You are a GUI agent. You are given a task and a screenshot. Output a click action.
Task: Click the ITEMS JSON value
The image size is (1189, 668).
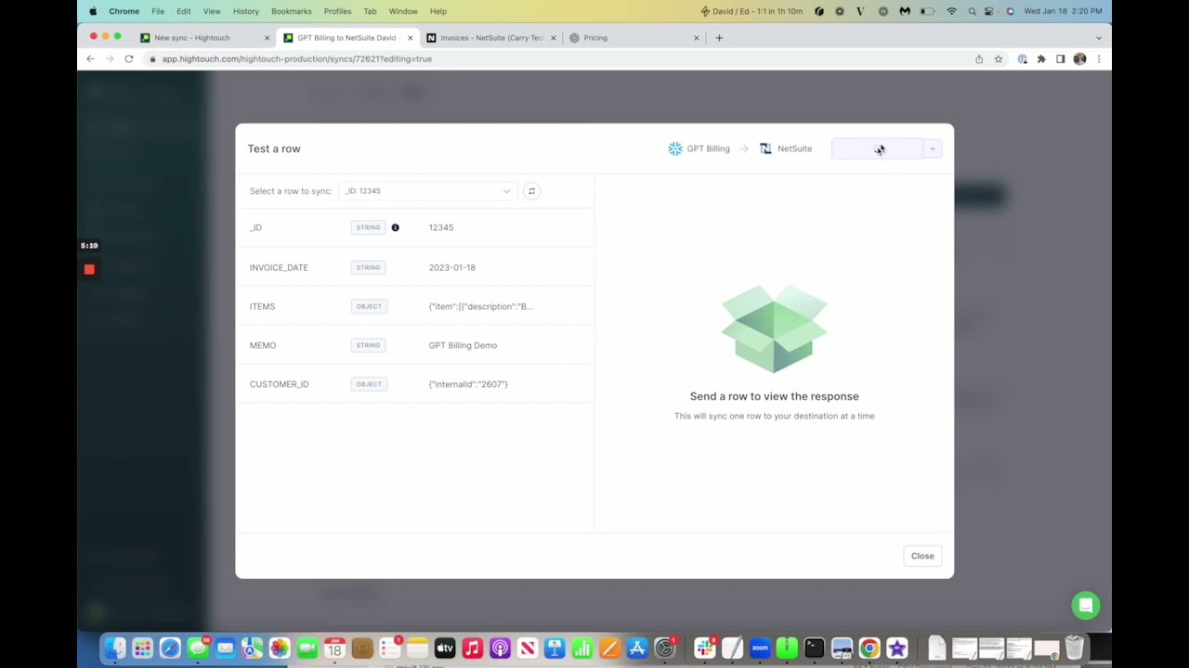click(481, 306)
